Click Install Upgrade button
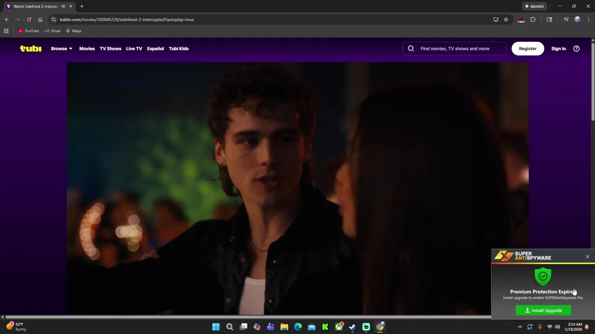The width and height of the screenshot is (595, 334). click(543, 310)
